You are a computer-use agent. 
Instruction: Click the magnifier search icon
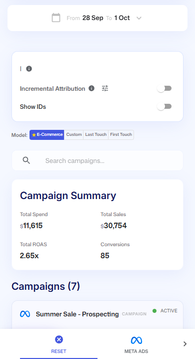pos(26,160)
